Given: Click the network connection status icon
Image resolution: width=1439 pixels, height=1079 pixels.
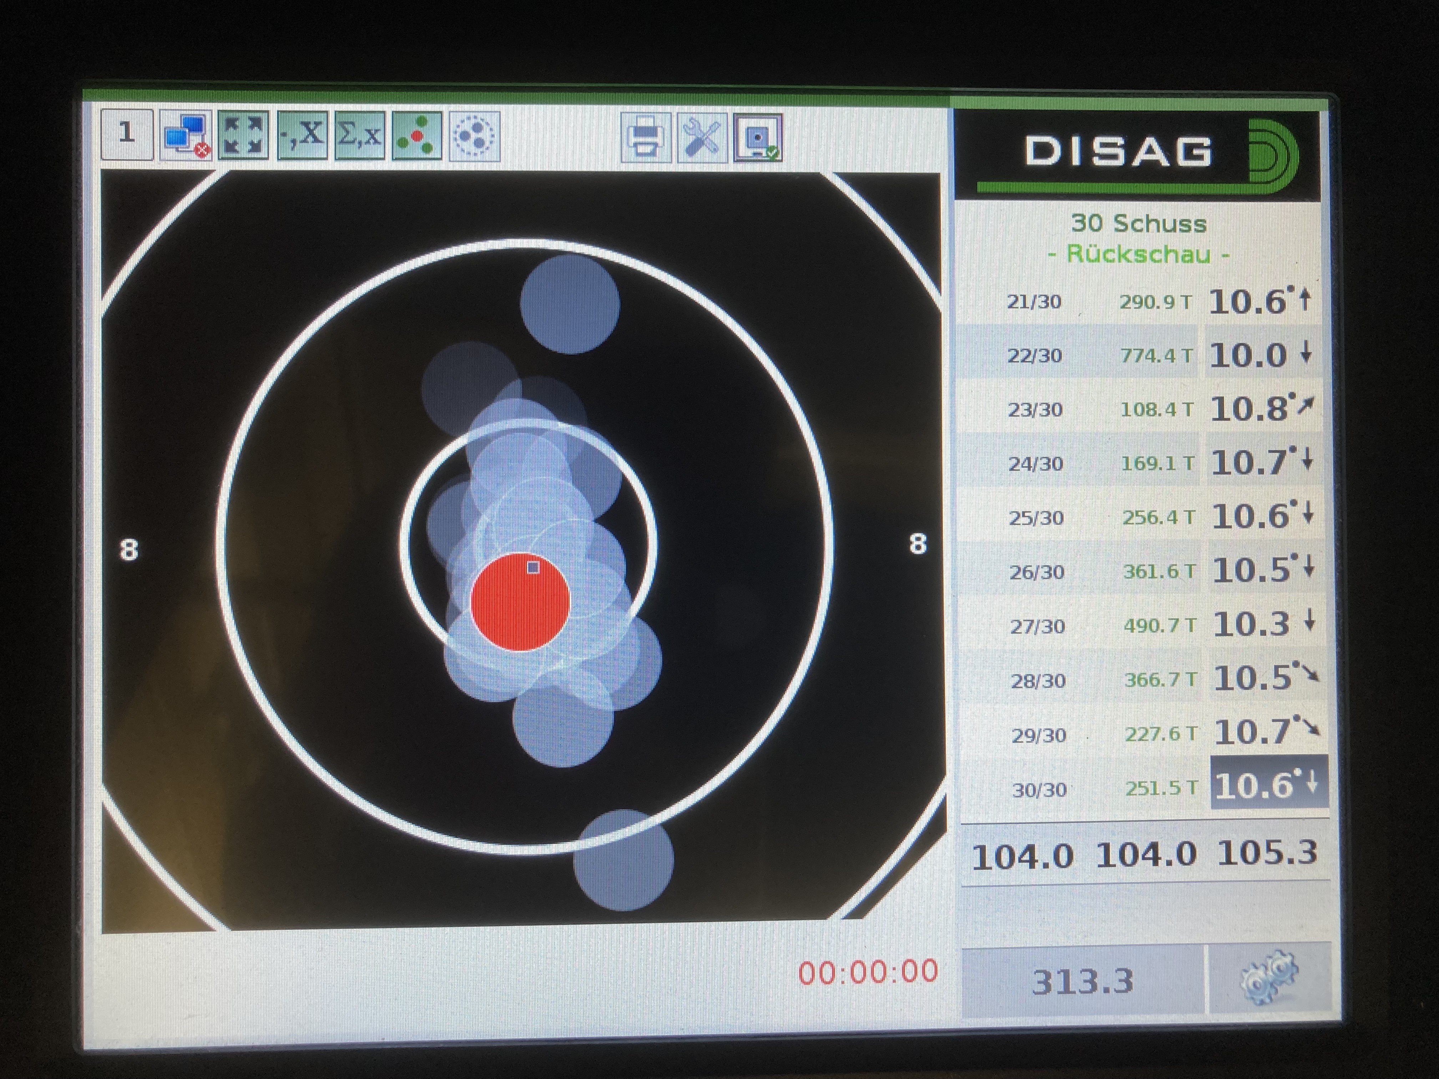Looking at the screenshot, I should click(186, 136).
